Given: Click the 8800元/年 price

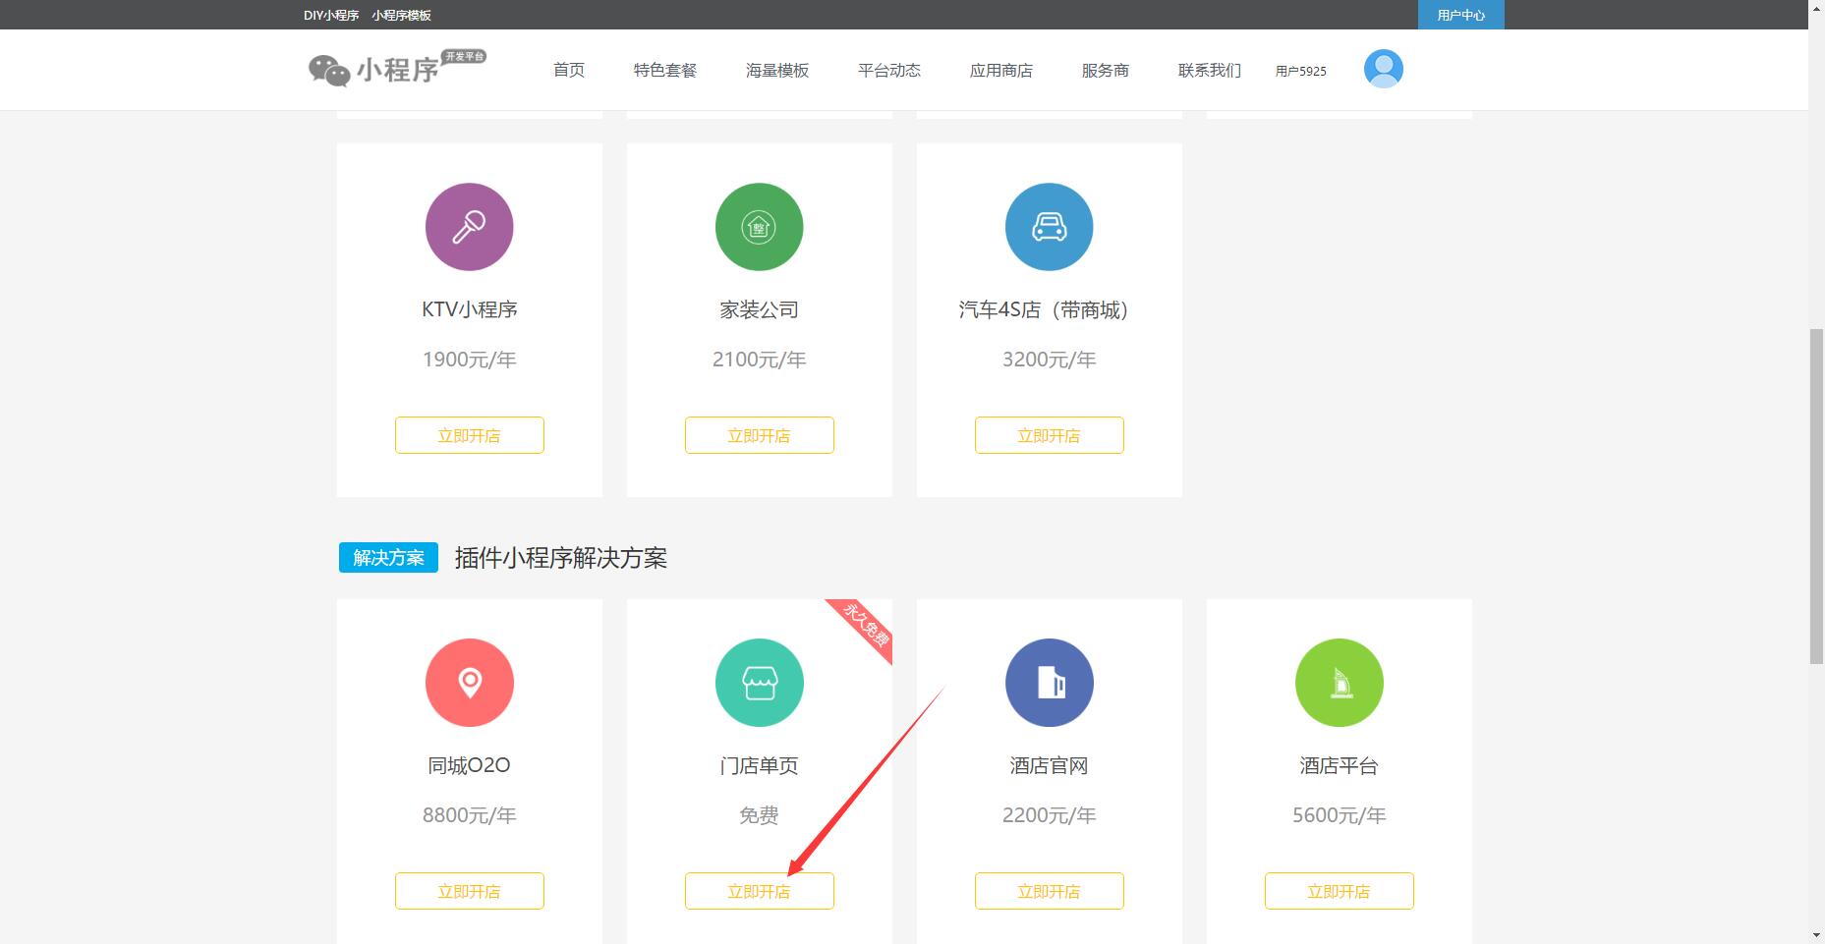Looking at the screenshot, I should click(469, 815).
